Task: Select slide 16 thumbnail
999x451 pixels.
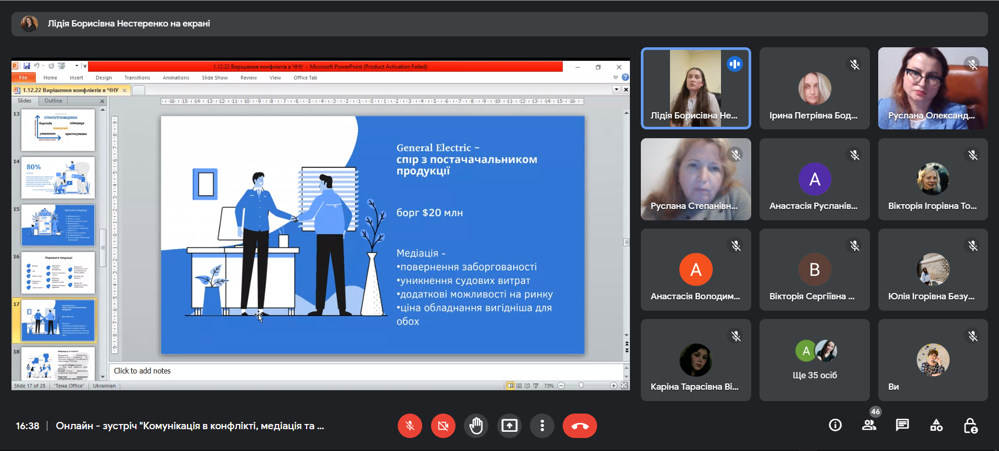Action: pos(58,273)
